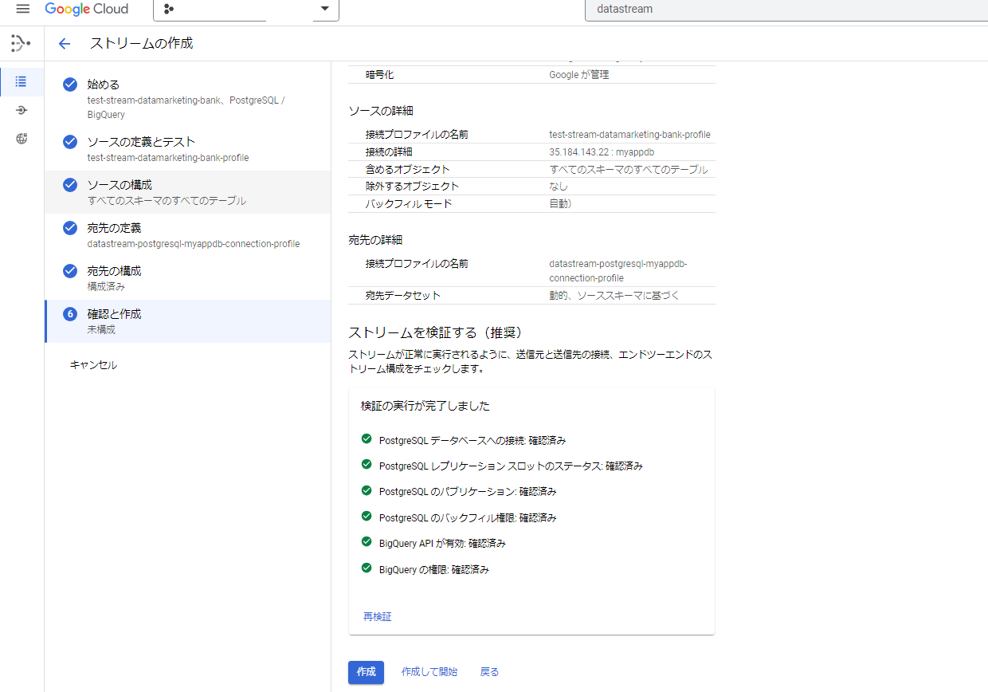Click the ストリームの作成 page title
Image resolution: width=988 pixels, height=692 pixels.
(142, 43)
